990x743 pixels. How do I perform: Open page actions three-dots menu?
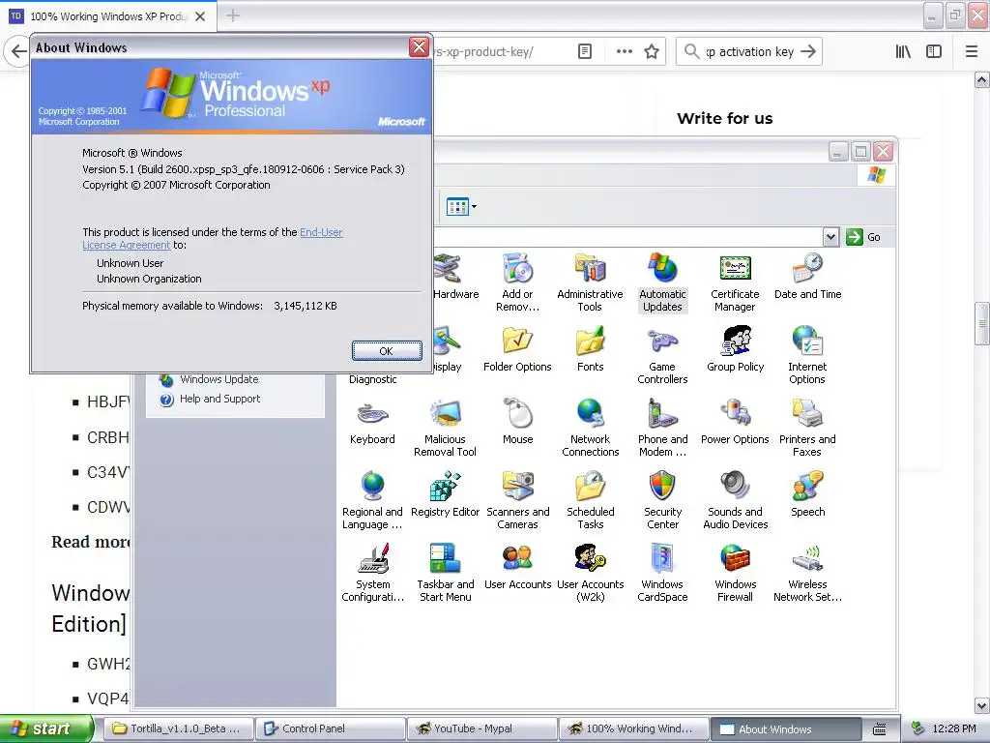[624, 51]
